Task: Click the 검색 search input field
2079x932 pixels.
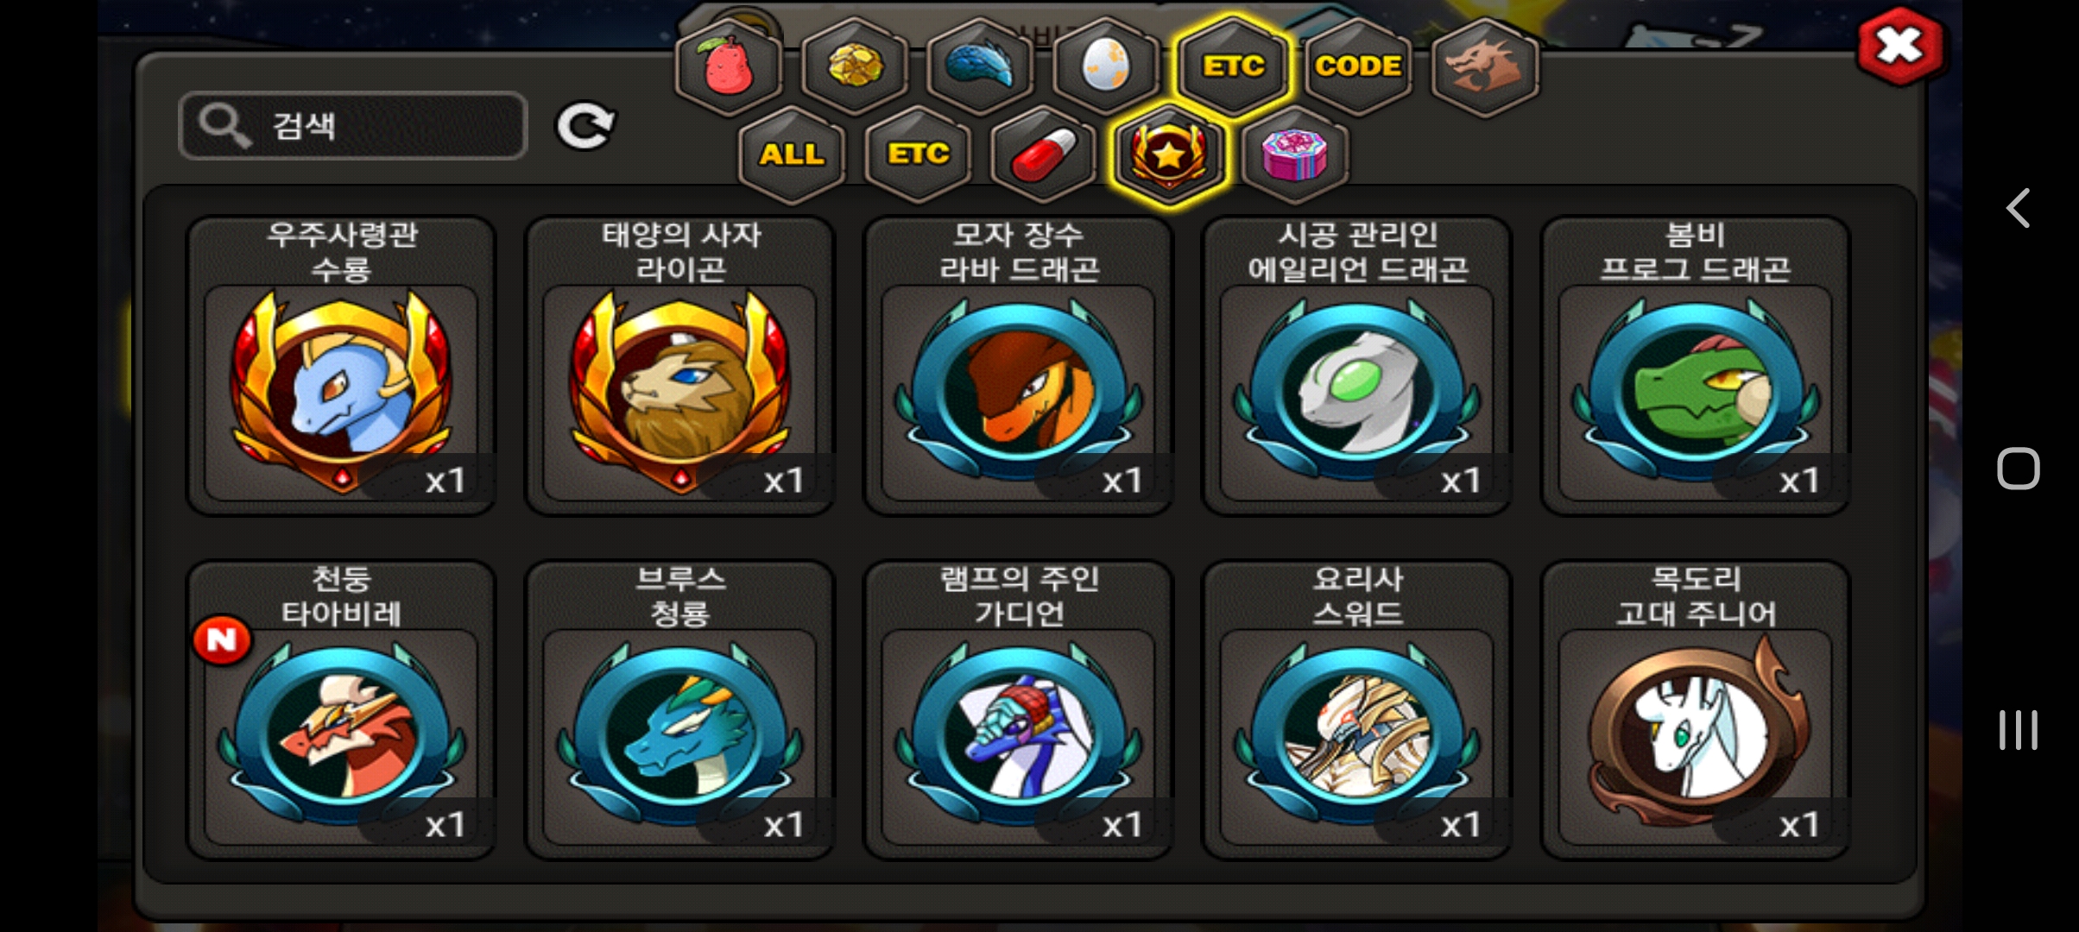Action: (352, 126)
